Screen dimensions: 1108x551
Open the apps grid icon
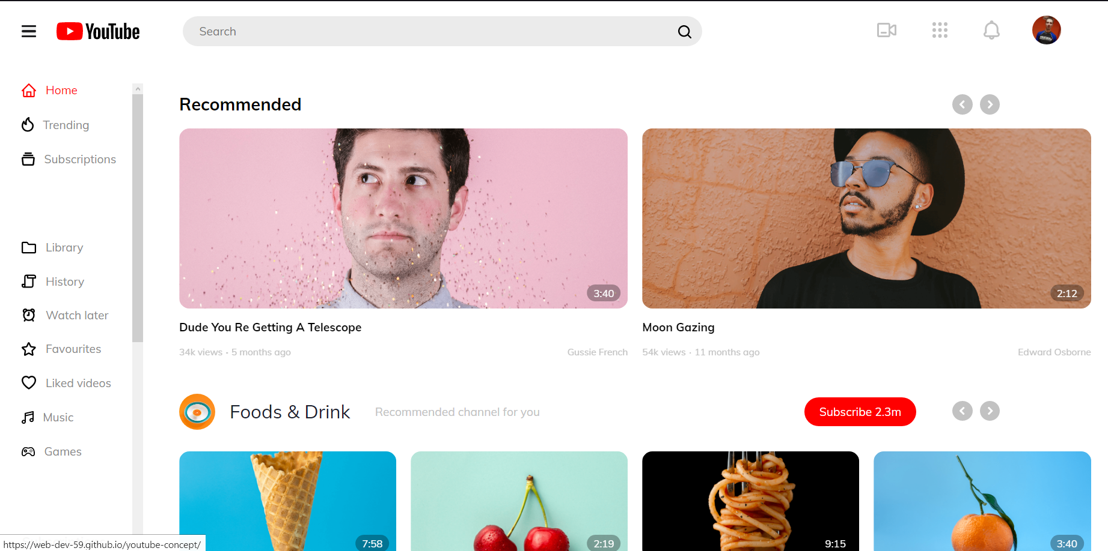pos(940,30)
